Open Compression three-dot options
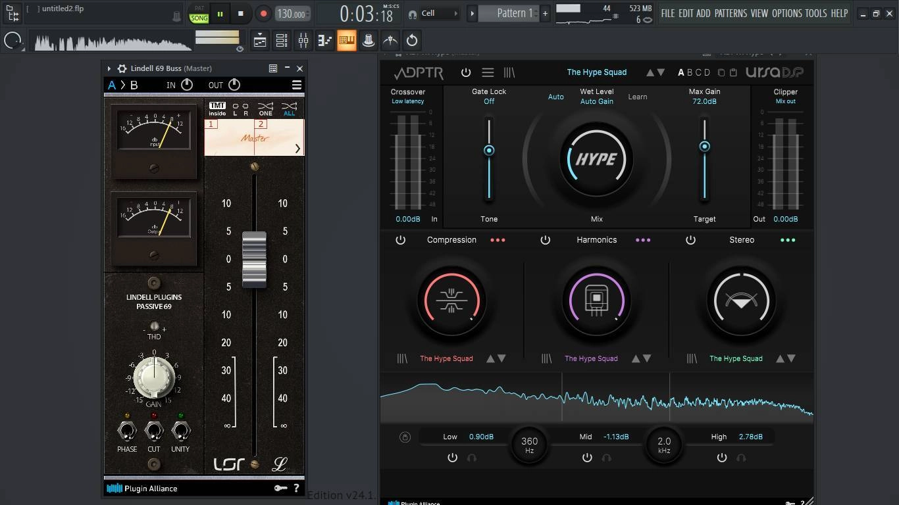The image size is (899, 505). click(498, 240)
